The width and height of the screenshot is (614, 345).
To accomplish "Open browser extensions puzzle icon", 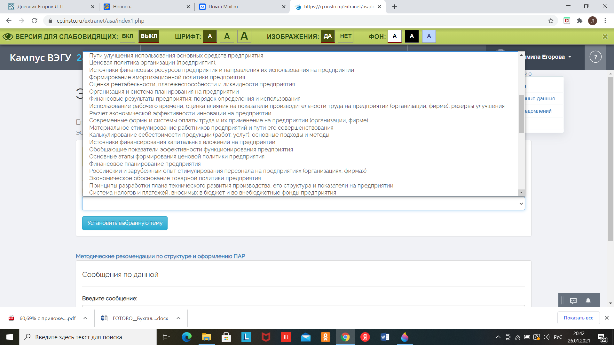I will [x=579, y=21].
